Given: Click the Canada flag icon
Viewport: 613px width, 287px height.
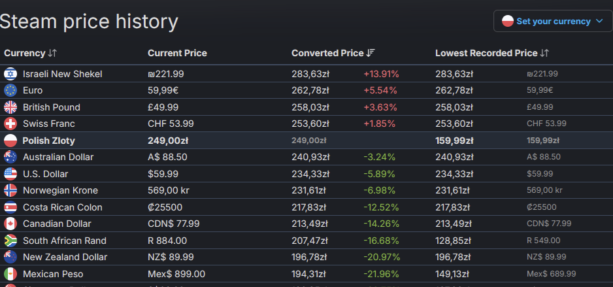Looking at the screenshot, I should pos(10,224).
